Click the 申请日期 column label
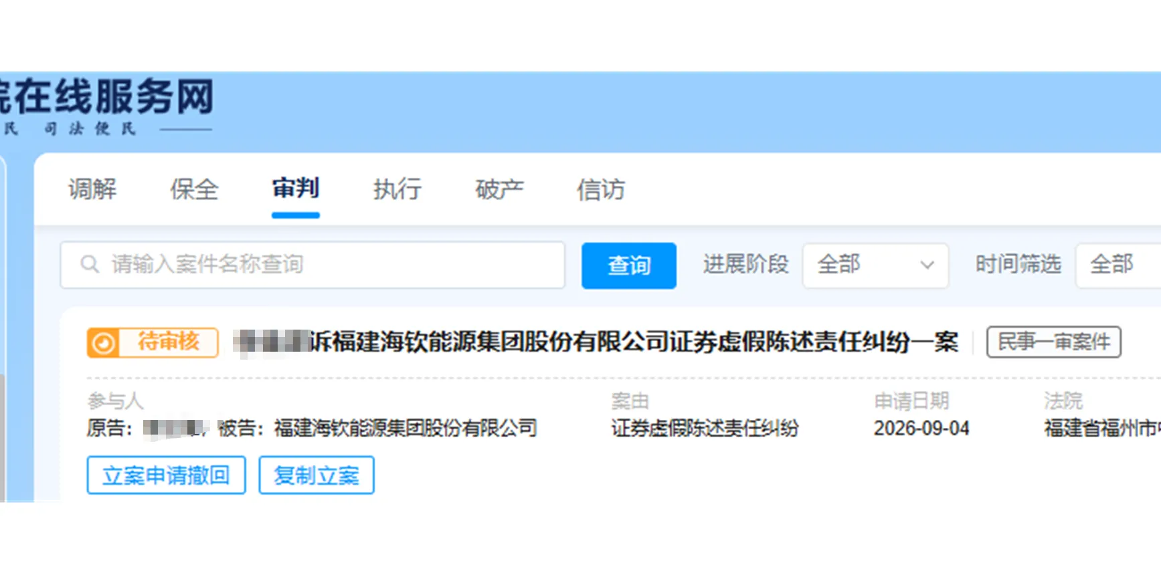 tap(911, 401)
